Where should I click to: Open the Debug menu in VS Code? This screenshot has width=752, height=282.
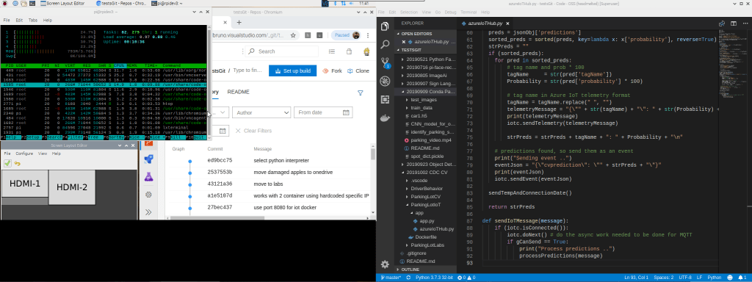(451, 12)
